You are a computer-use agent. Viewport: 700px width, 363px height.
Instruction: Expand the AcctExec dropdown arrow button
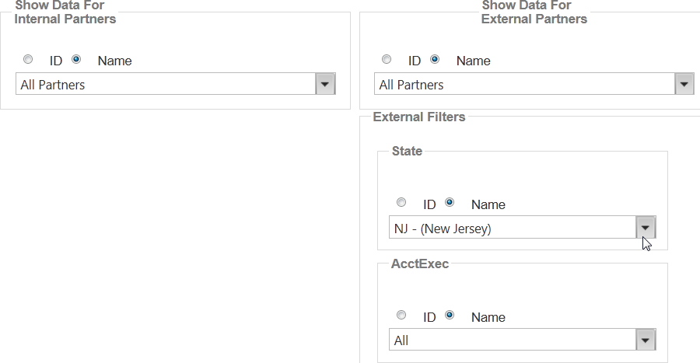646,340
